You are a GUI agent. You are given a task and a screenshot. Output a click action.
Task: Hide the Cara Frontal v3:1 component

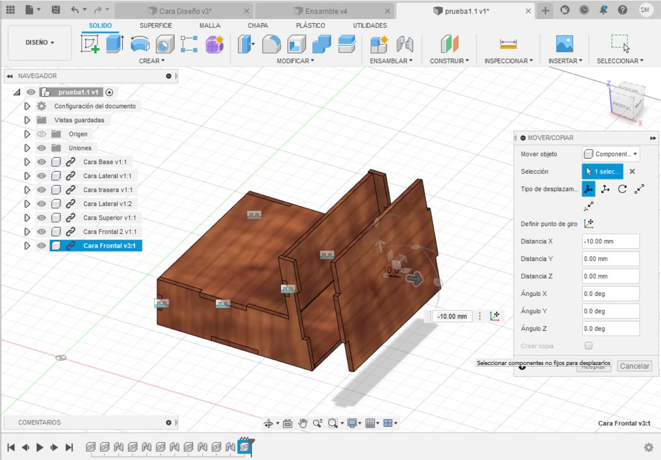pyautogui.click(x=41, y=246)
